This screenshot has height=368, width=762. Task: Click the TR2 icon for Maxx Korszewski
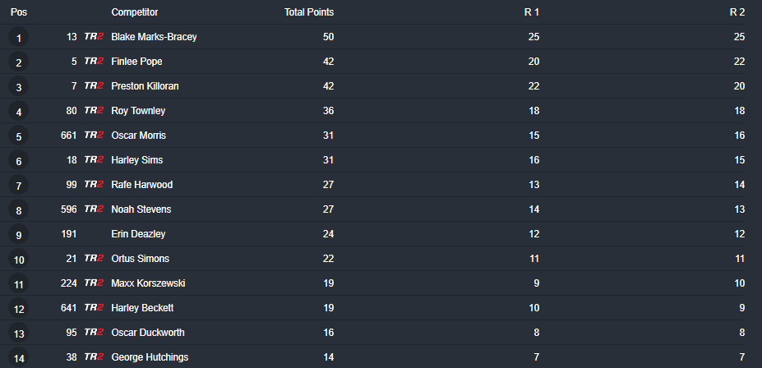coord(94,283)
